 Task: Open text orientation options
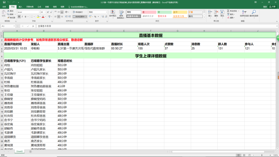(67, 12)
